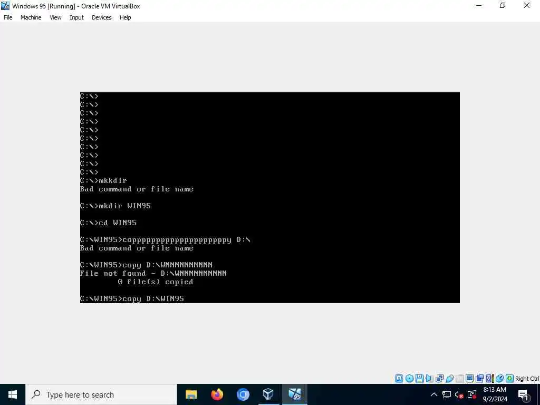Open the network tray icon

tap(447, 394)
